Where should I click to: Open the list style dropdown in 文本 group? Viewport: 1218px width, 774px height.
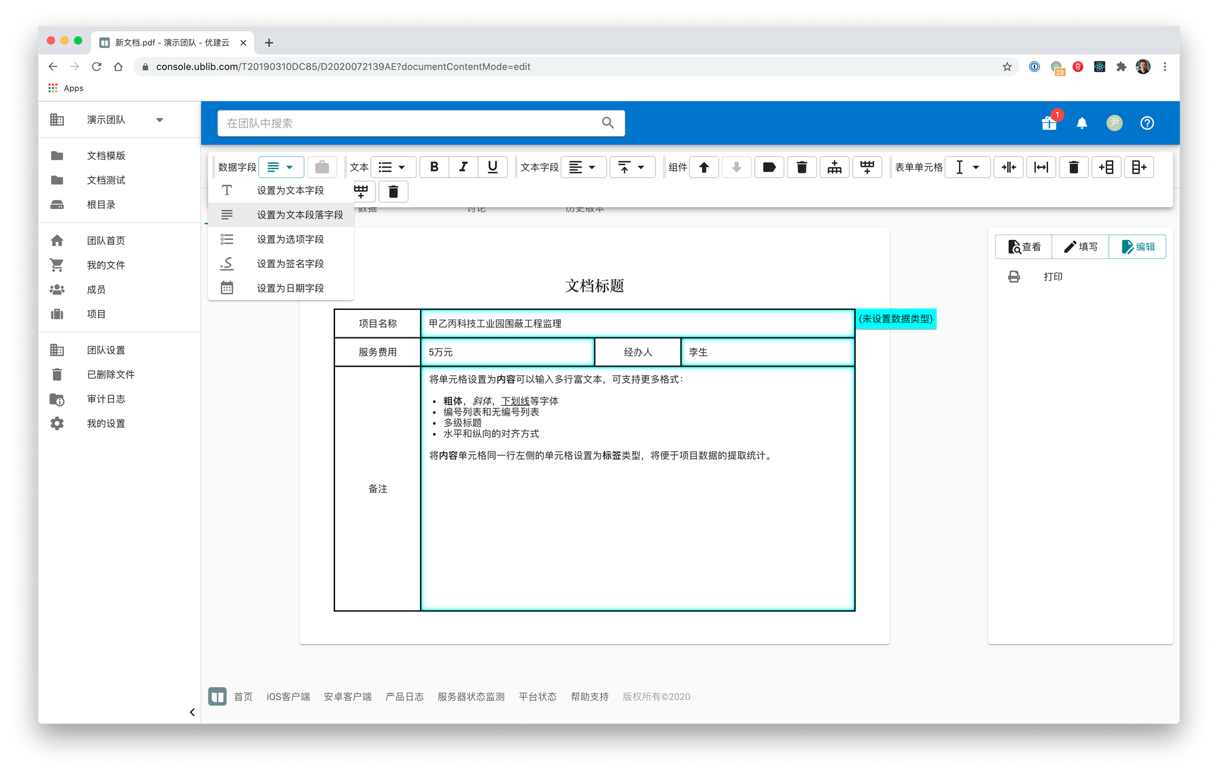point(393,167)
